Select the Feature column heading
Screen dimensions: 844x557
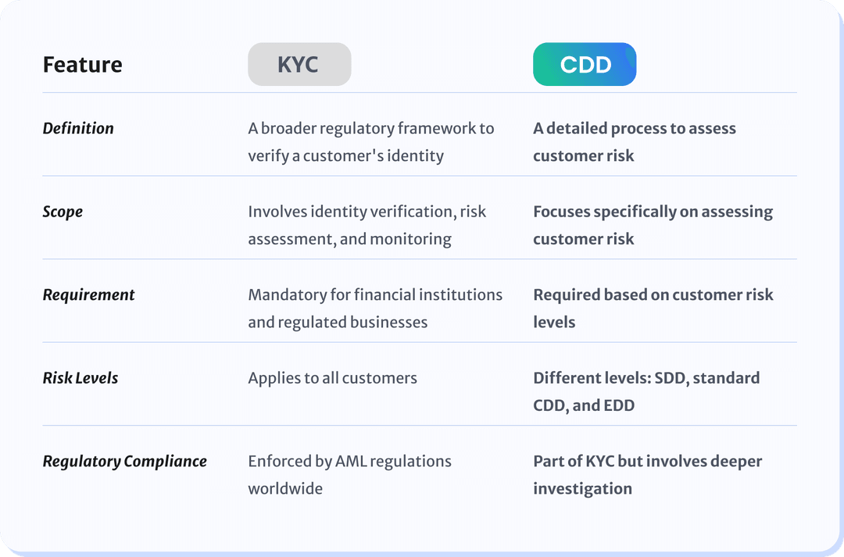pyautogui.click(x=82, y=65)
